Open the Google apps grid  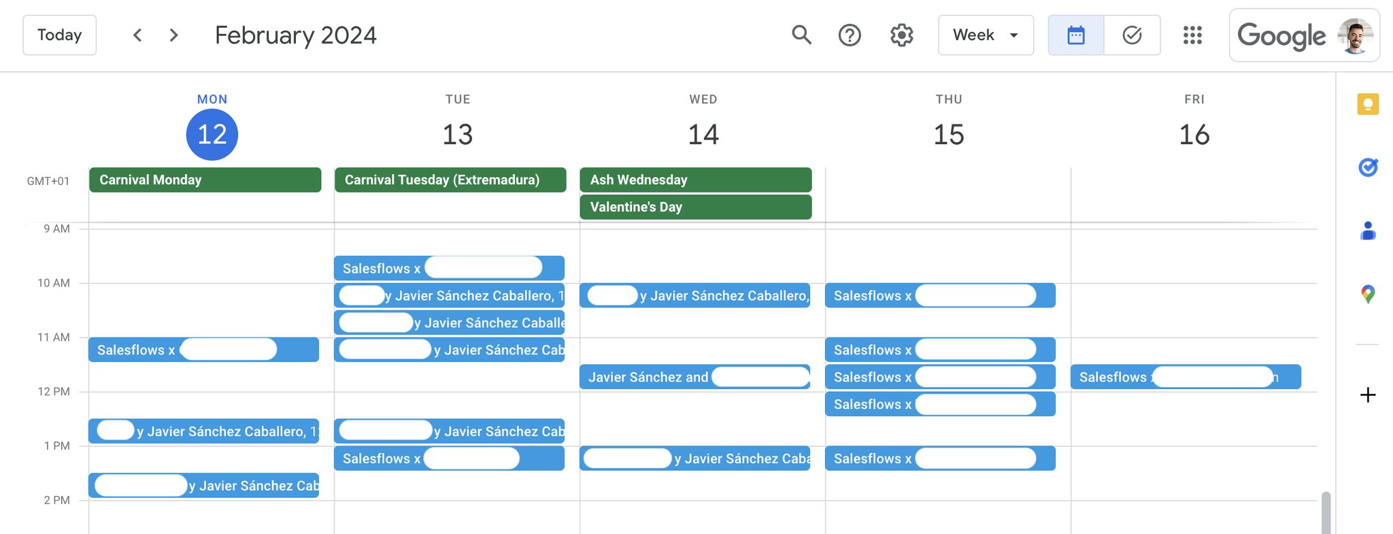[x=1192, y=35]
